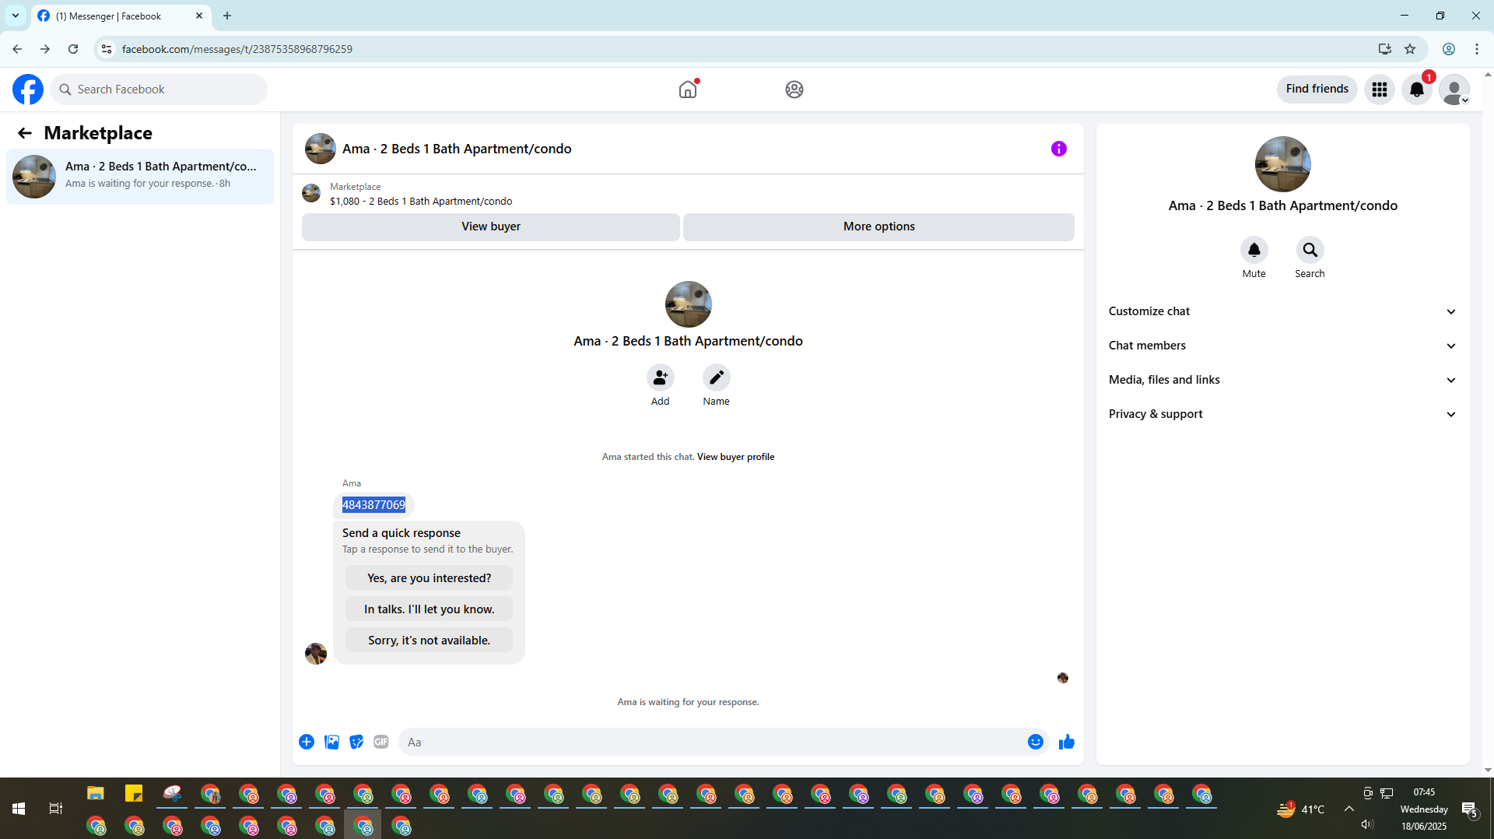Screen dimensions: 1494x839
Task: Click the More options button
Action: (879, 226)
